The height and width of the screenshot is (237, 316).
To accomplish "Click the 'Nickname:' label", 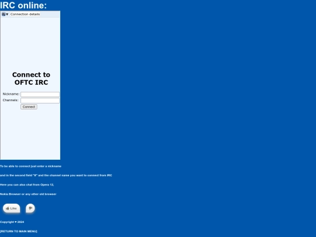I will tap(11, 94).
